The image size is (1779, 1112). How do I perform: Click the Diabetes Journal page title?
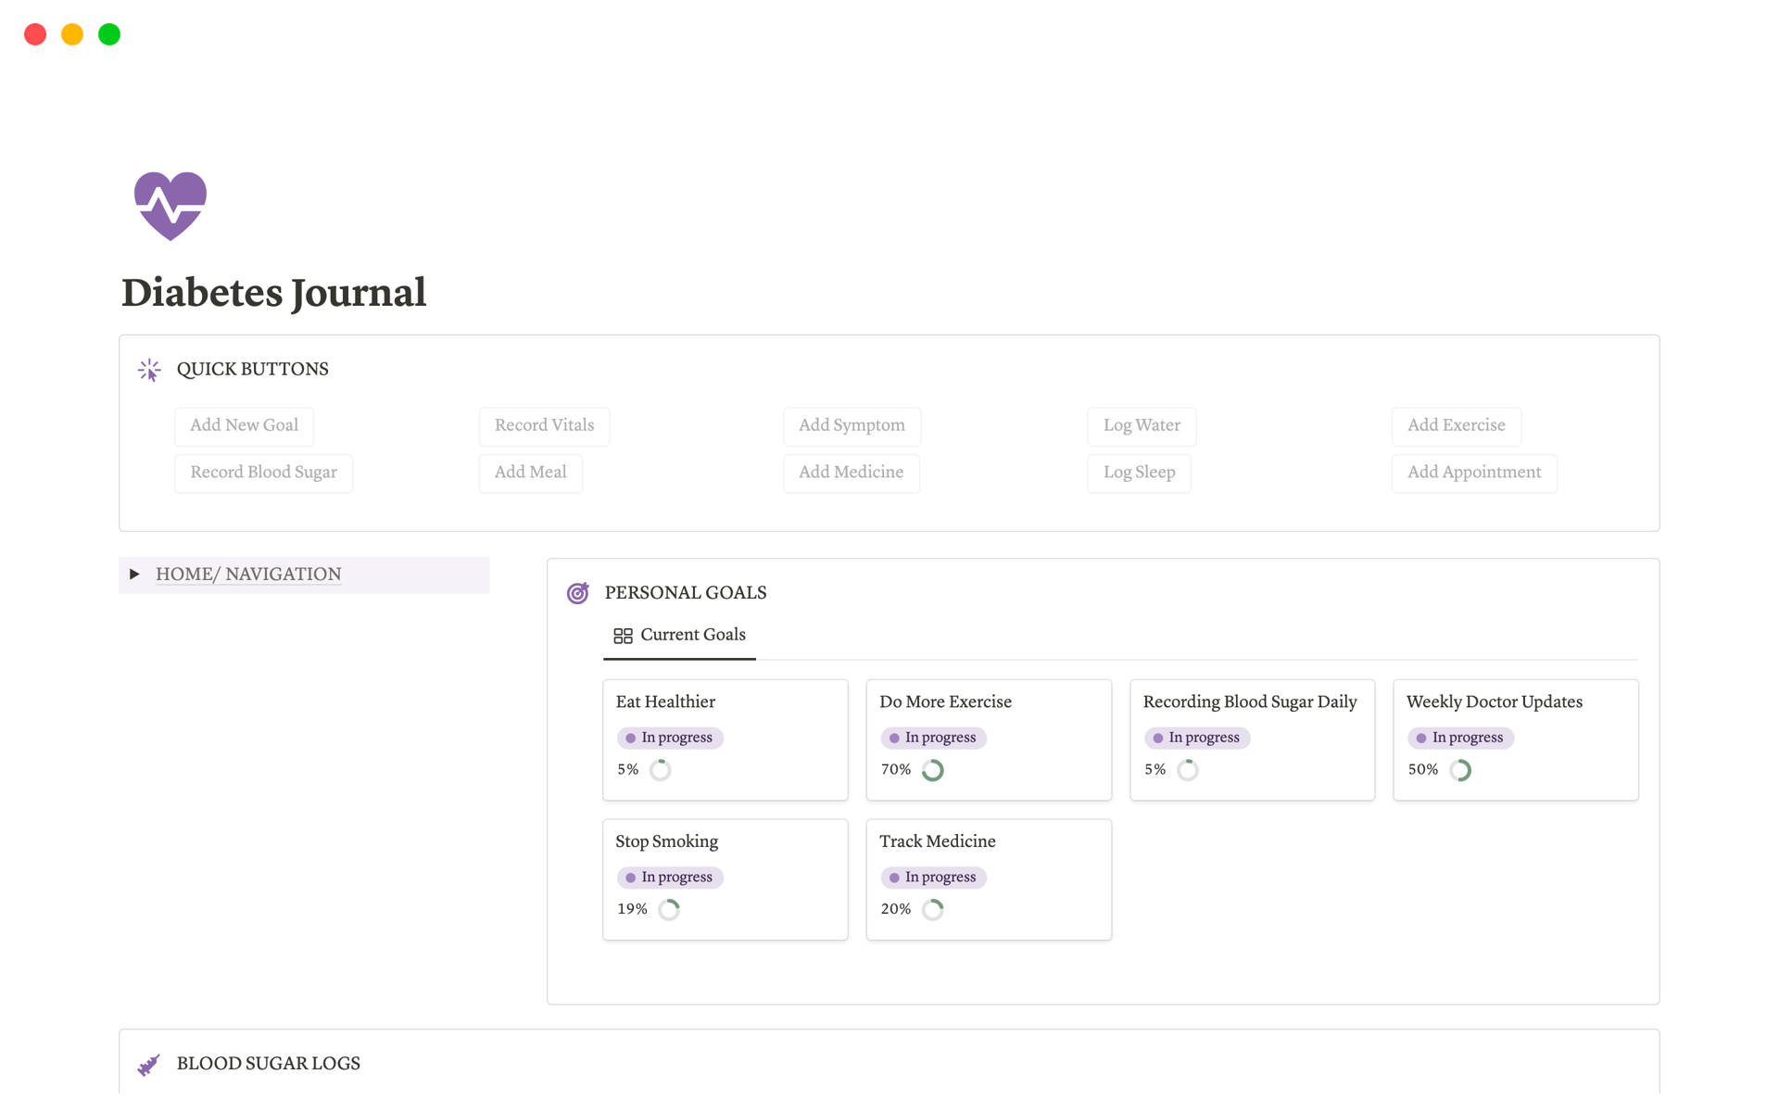pos(273,292)
